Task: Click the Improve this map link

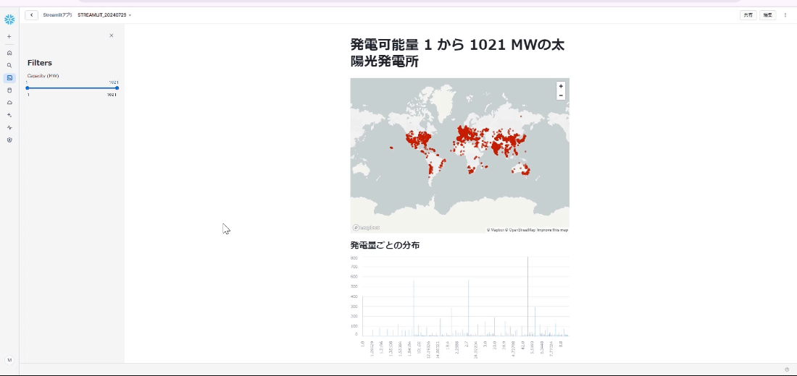Action: click(x=552, y=230)
